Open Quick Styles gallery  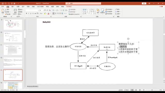tap(102, 11)
